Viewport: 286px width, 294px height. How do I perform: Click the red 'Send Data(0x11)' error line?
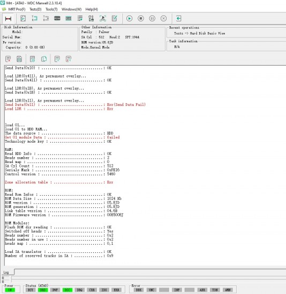point(75,105)
